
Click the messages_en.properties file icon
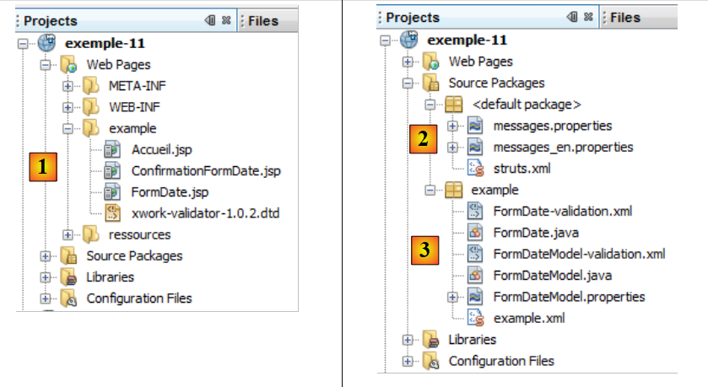point(475,148)
